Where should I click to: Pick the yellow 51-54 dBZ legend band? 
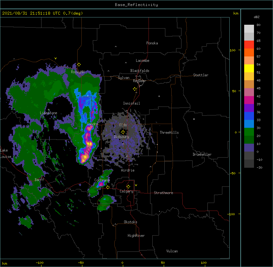coord(249,68)
